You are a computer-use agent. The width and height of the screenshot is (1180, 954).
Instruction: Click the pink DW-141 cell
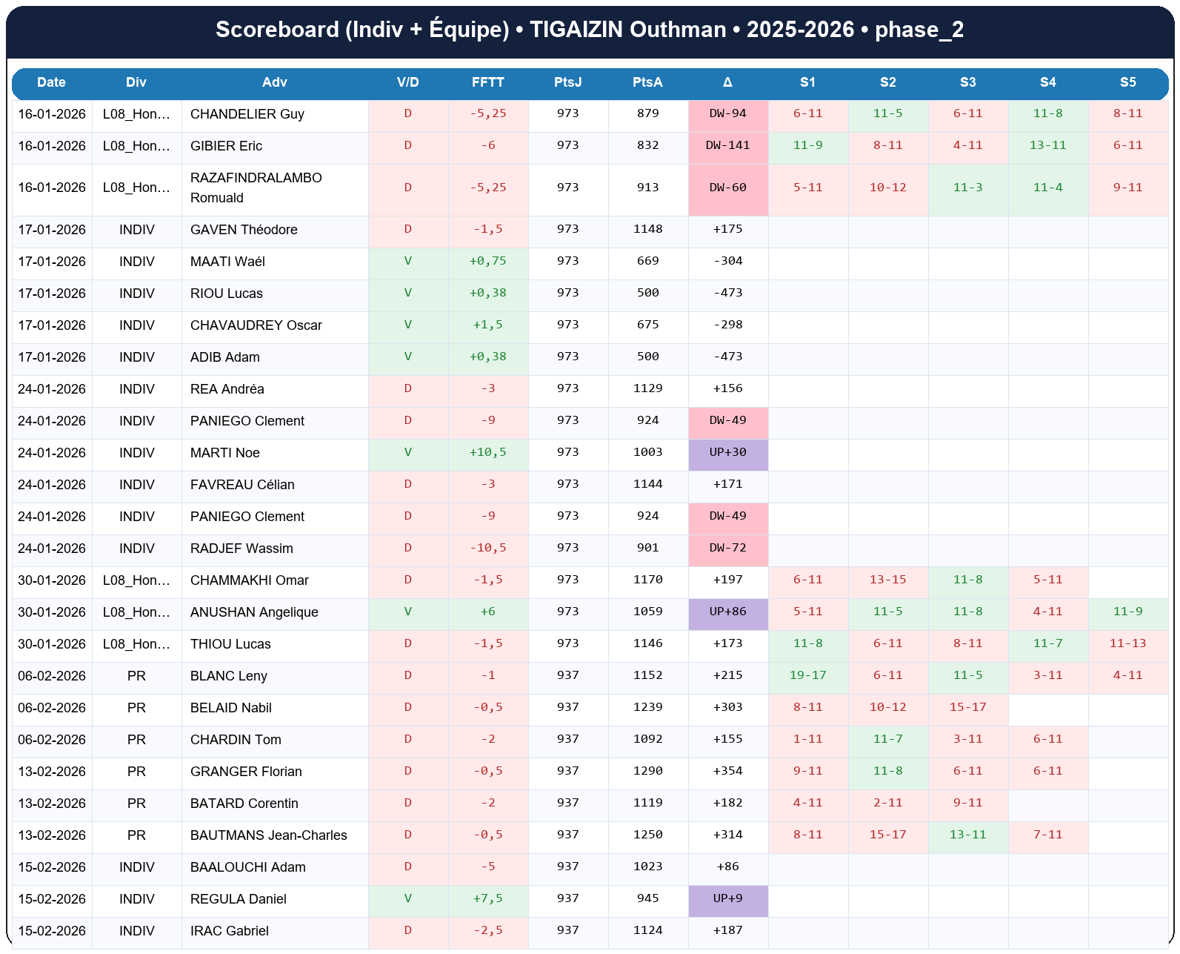(727, 146)
